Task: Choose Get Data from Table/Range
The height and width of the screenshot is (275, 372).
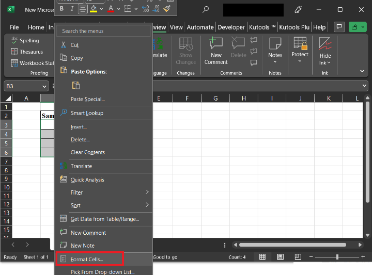Action: pyautogui.click(x=103, y=219)
